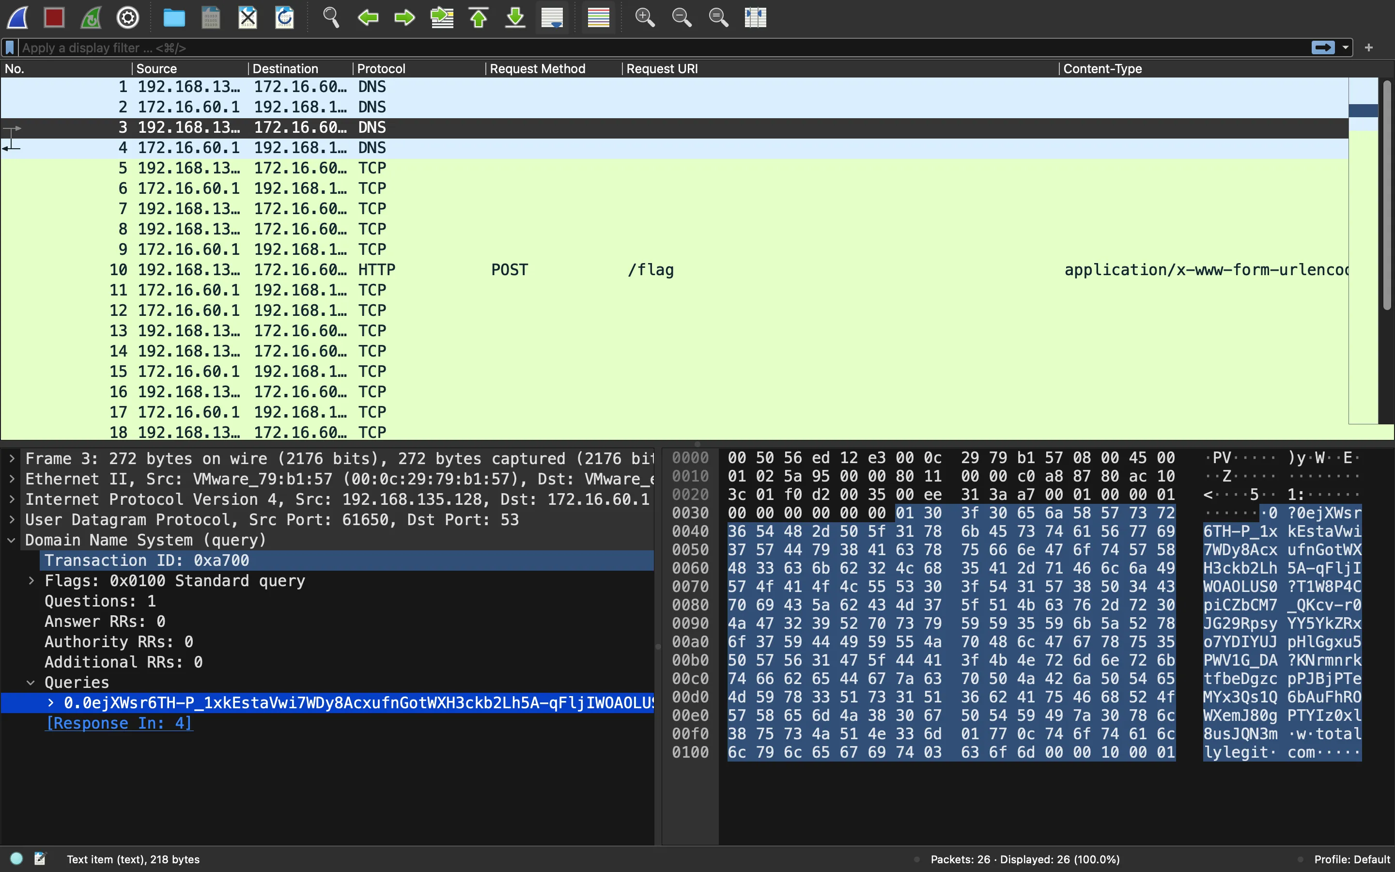The height and width of the screenshot is (872, 1395).
Task: Sort by Content-Type column header
Action: coord(1204,69)
